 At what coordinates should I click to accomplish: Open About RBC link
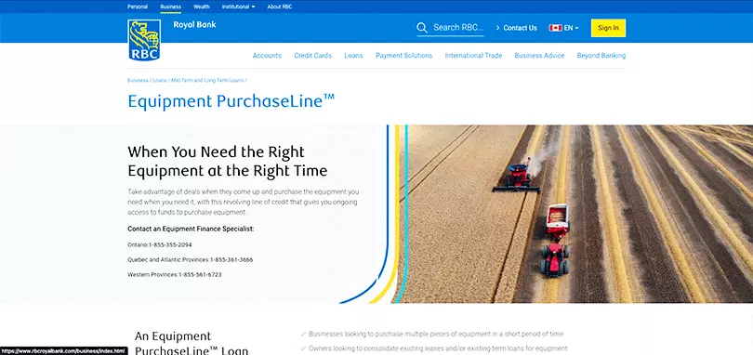pos(280,7)
